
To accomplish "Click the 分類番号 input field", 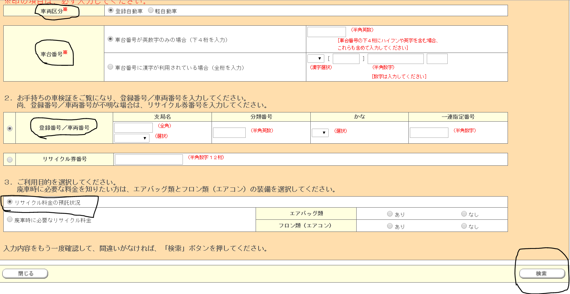I will tap(229, 133).
